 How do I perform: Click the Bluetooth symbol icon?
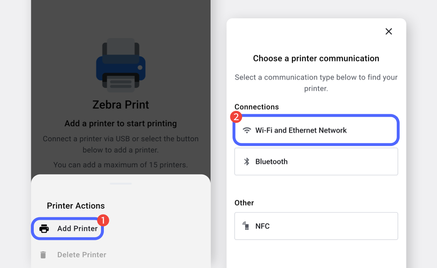tap(247, 162)
